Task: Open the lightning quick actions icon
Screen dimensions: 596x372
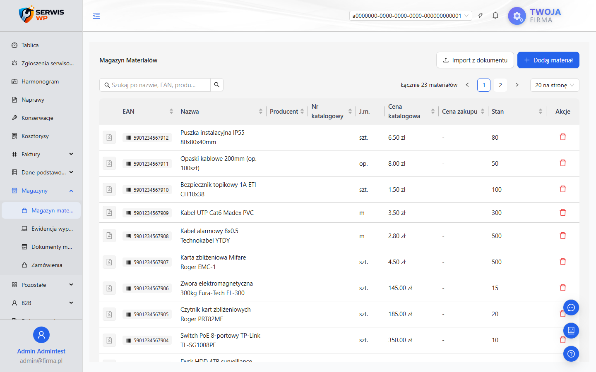Action: [x=481, y=16]
